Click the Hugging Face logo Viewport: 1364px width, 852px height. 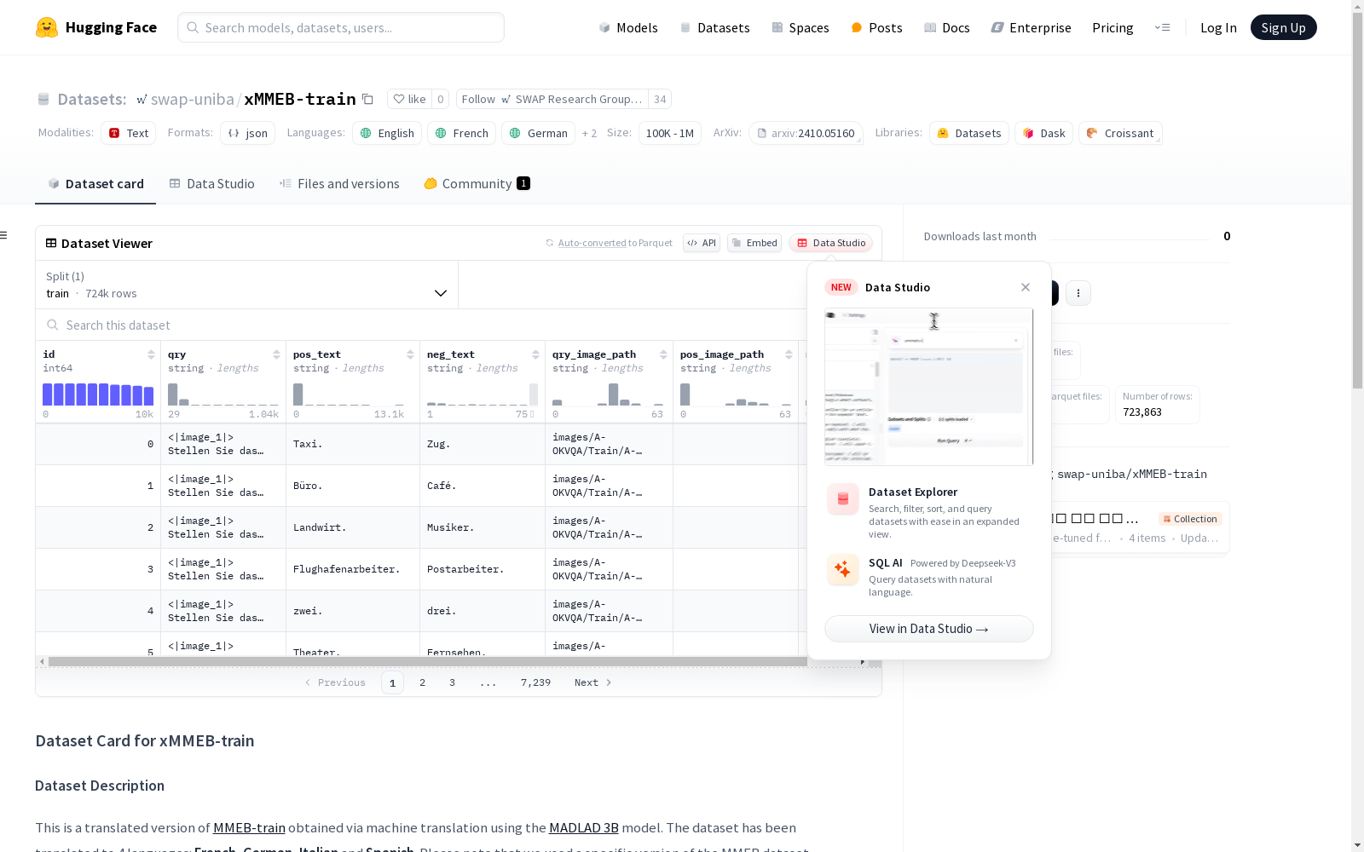(96, 27)
